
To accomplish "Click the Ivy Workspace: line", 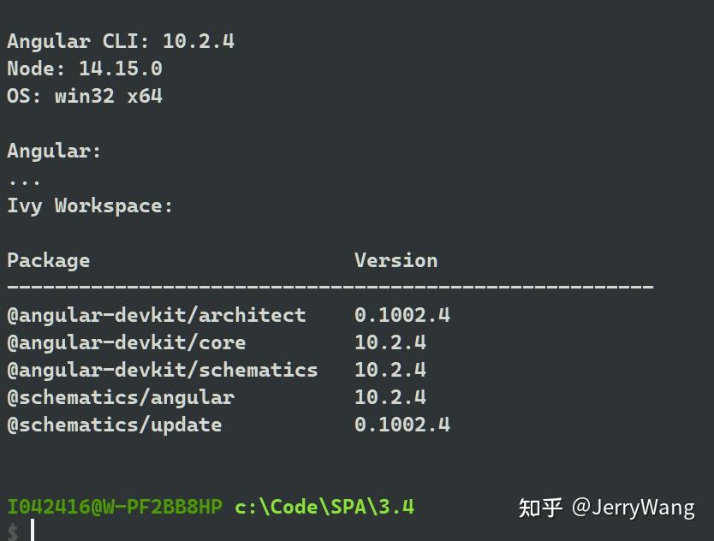I will coord(90,205).
